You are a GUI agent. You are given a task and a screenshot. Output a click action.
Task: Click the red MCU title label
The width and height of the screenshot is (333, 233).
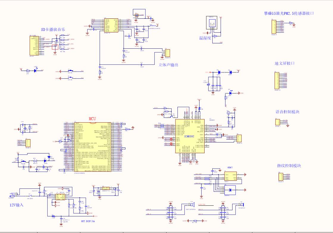pos(92,119)
